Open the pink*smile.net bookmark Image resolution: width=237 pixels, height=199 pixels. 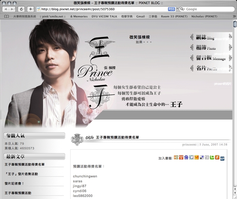coord(53,17)
